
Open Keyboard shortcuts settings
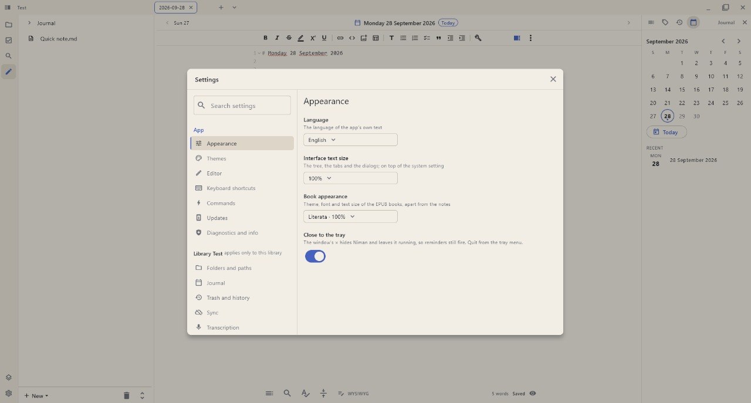point(242,188)
